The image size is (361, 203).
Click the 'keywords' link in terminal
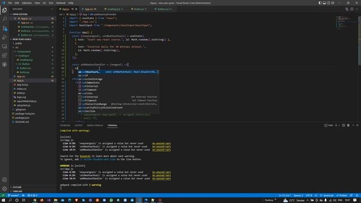point(85,156)
